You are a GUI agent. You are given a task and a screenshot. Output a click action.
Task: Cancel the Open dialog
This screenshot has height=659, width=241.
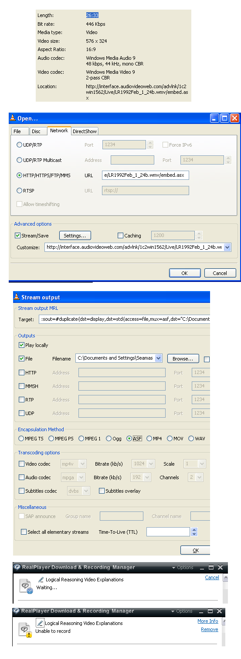(220, 273)
